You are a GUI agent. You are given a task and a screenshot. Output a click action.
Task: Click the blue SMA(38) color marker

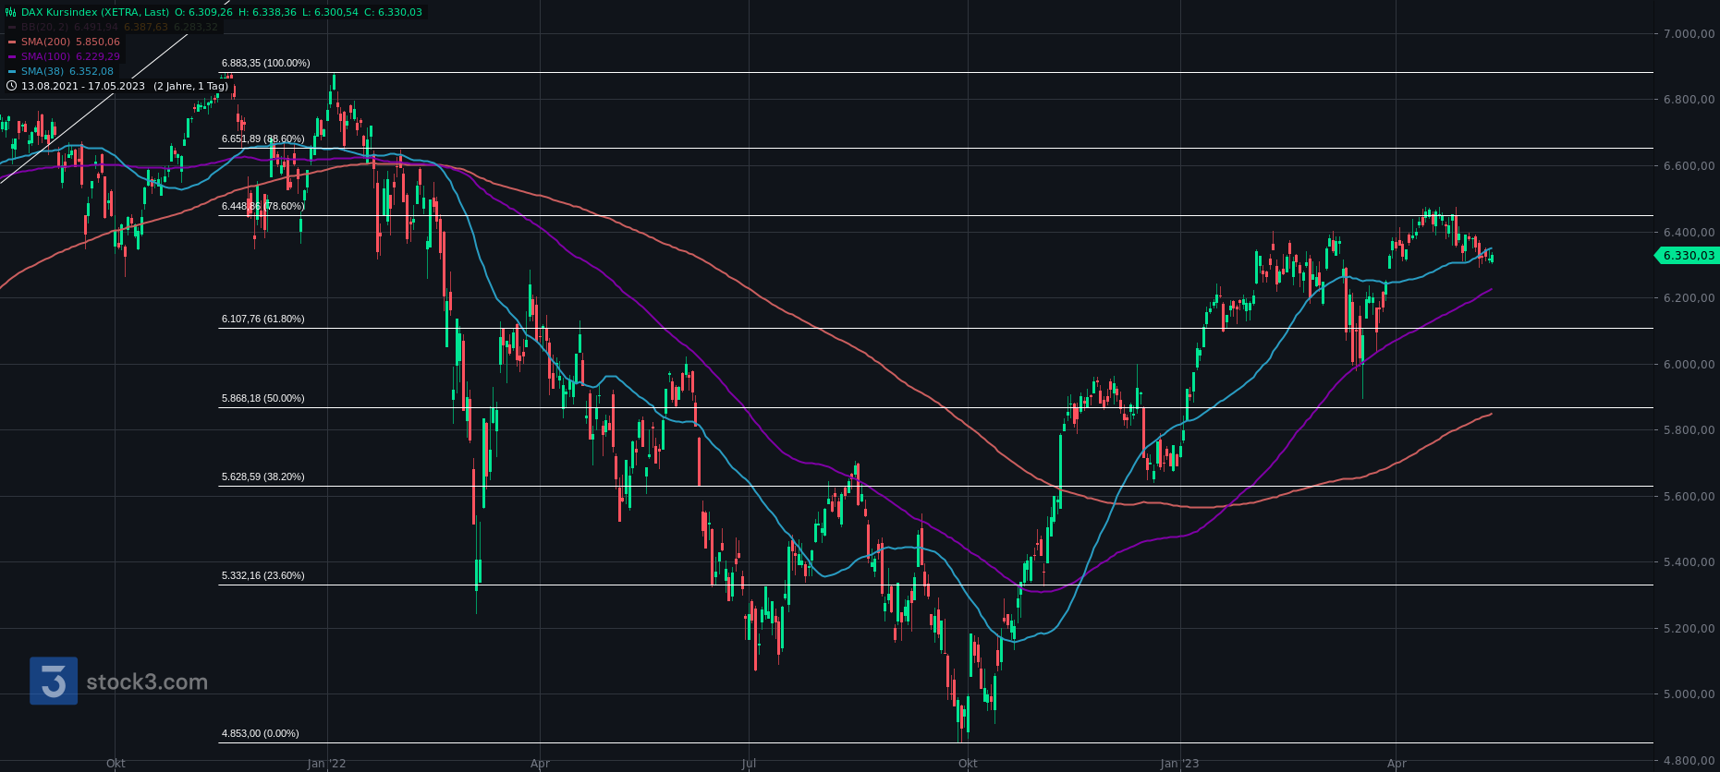coord(12,71)
